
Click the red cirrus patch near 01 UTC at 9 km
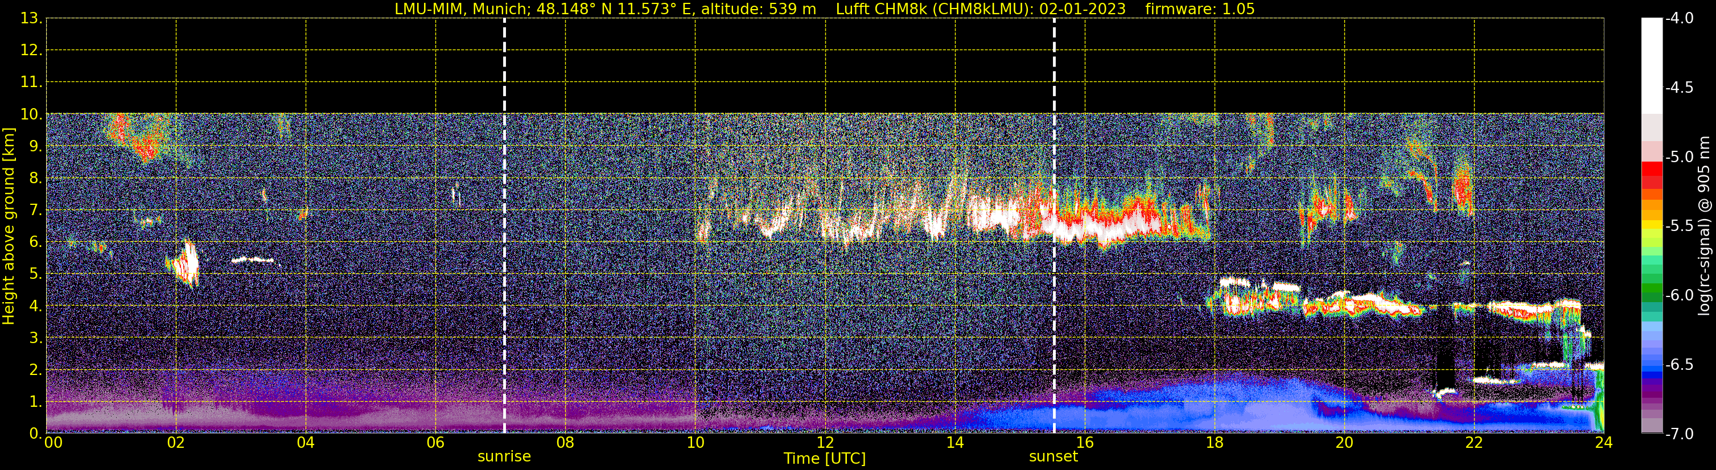137,138
